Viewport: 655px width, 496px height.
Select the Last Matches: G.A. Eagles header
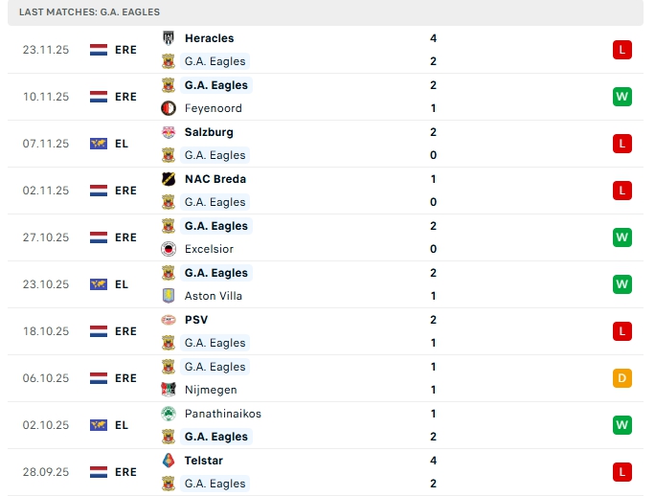(89, 11)
